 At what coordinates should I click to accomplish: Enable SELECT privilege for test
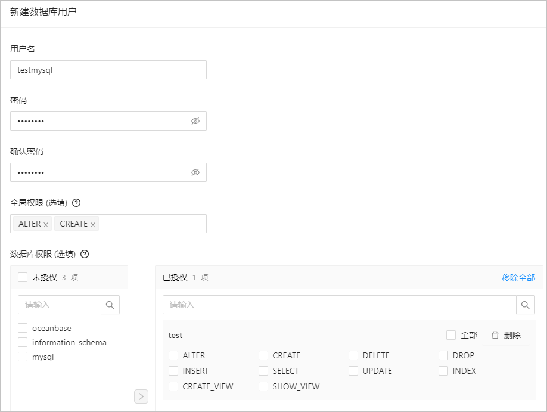tap(263, 371)
